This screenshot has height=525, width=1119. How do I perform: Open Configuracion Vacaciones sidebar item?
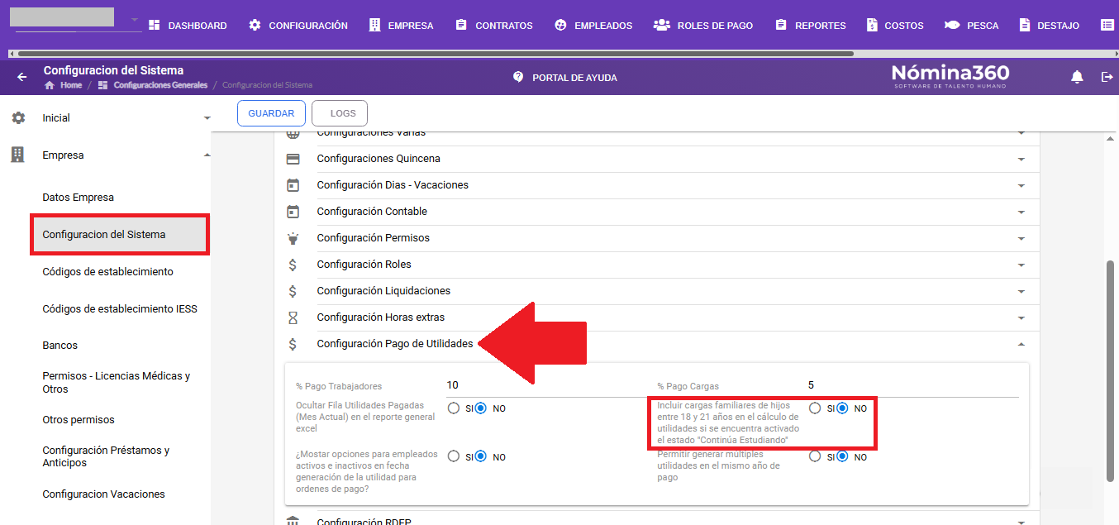[104, 494]
